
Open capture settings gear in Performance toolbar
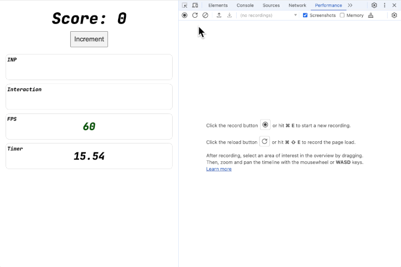coord(394,15)
